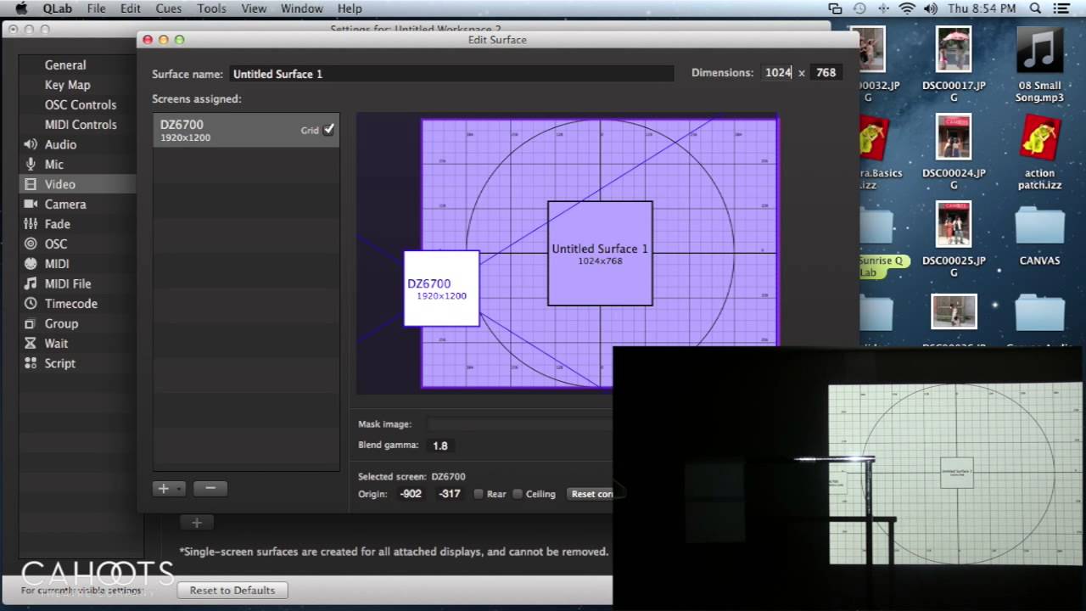Expand the add screen plus dropdown
Image resolution: width=1086 pixels, height=611 pixels.
click(x=169, y=488)
